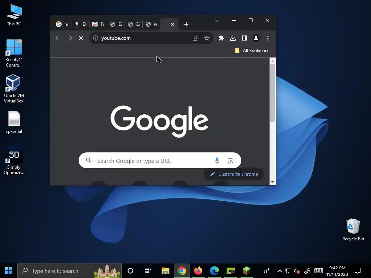Open the Minecraft grass block taskbar icon
This screenshot has width=371, height=278.
pos(246,271)
